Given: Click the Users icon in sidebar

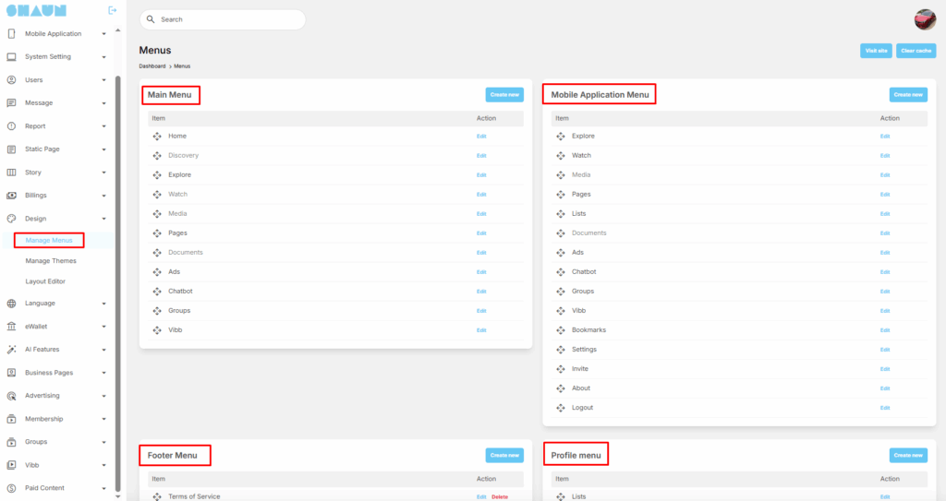Looking at the screenshot, I should (11, 80).
